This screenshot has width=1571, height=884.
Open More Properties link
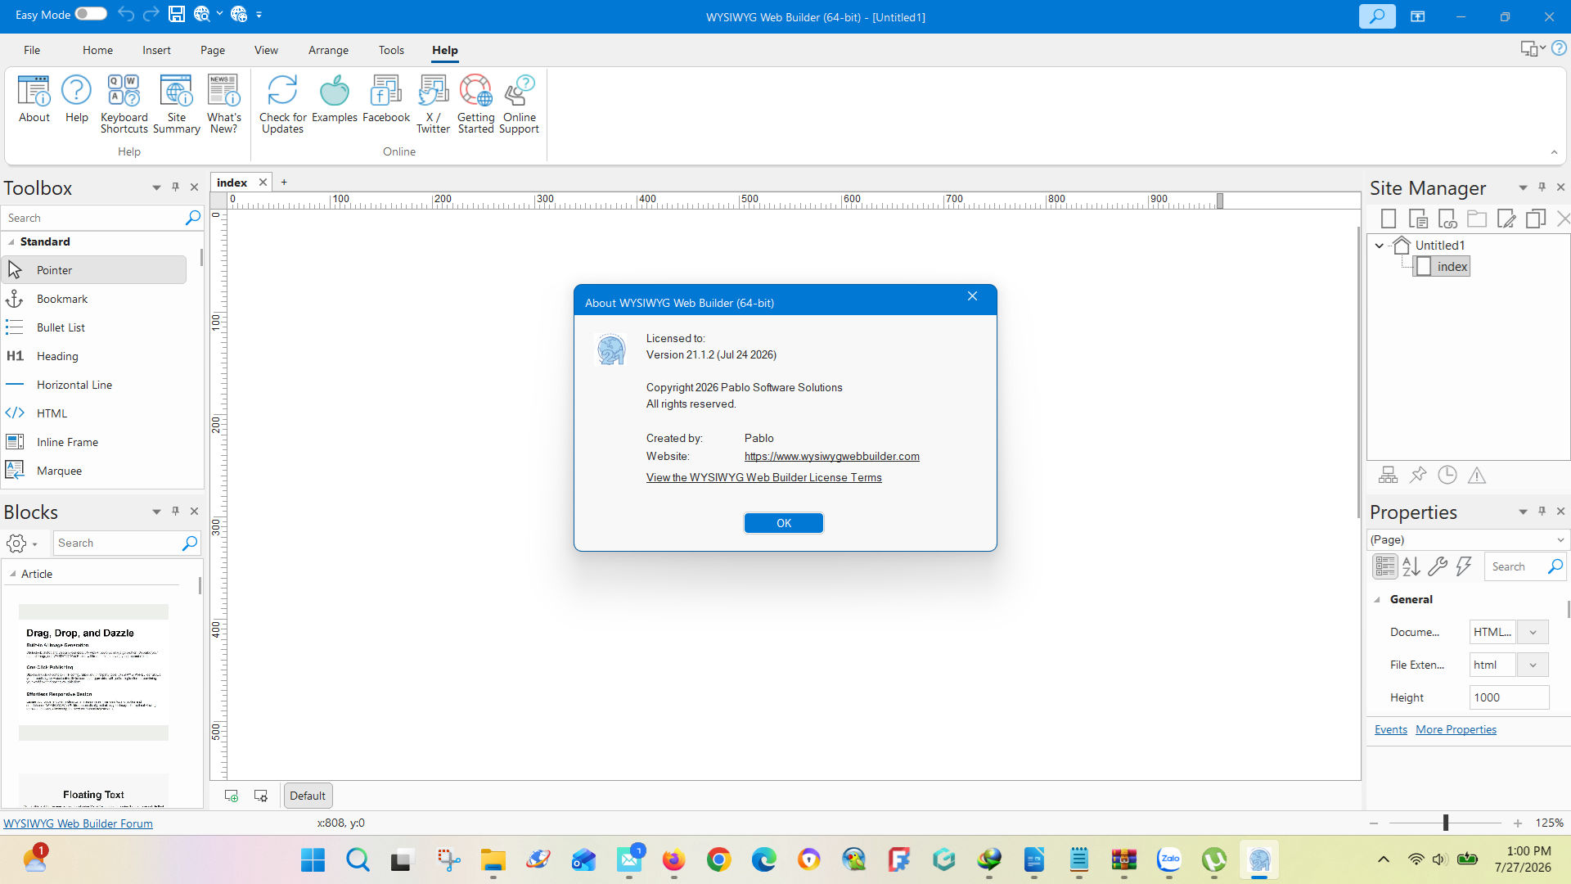(x=1456, y=730)
